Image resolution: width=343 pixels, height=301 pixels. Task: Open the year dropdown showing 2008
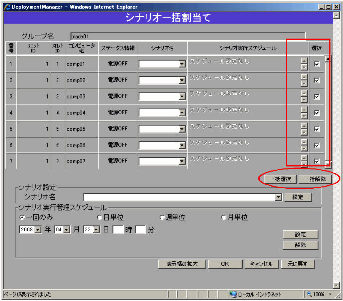[x=38, y=230]
